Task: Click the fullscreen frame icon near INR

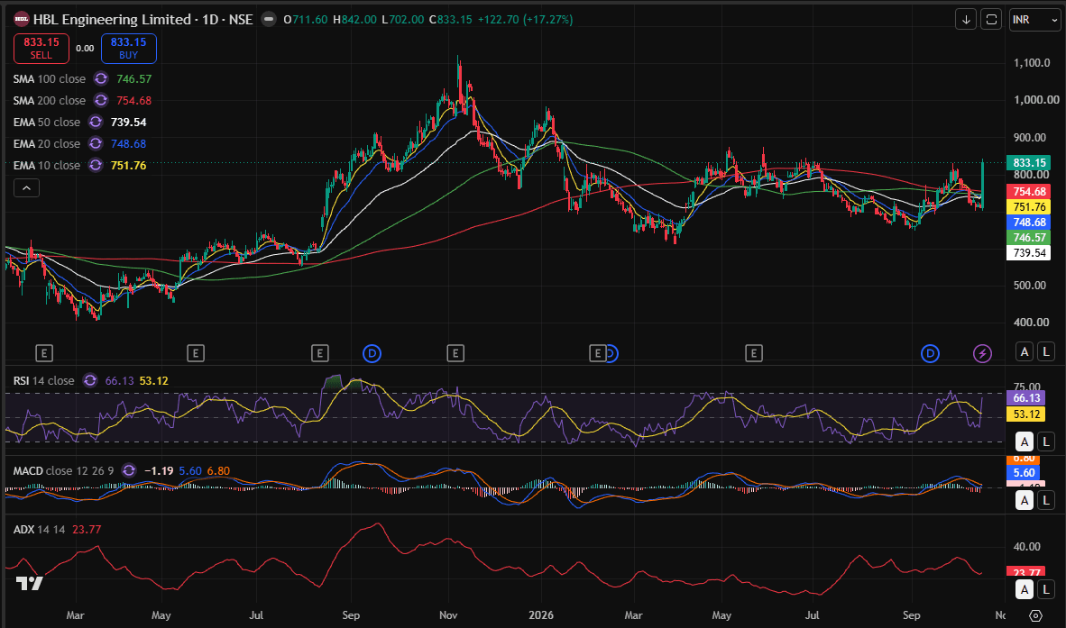Action: (991, 19)
